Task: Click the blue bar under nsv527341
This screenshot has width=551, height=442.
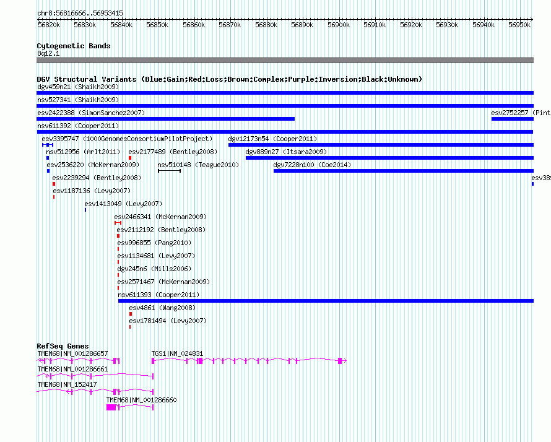Action: pos(285,106)
